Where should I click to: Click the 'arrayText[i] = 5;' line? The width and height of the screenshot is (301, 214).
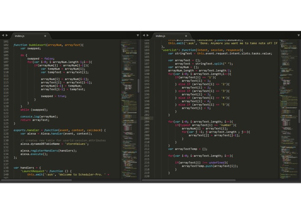(196, 108)
